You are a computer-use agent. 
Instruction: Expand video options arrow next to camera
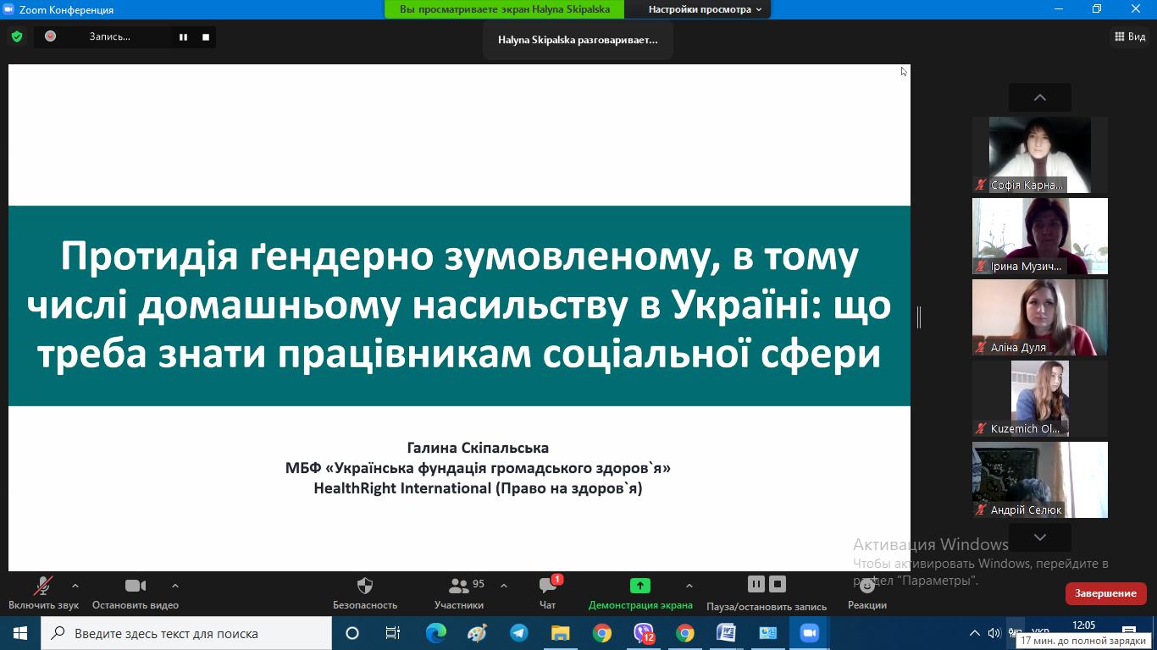pyautogui.click(x=175, y=585)
